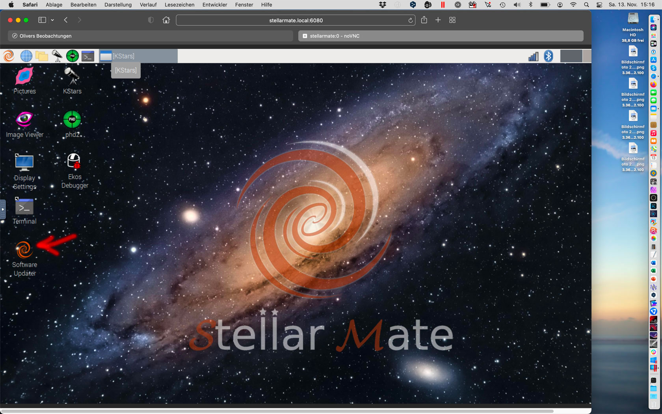662x414 pixels.
Task: Activate the KStars taskbar window button
Action: point(138,56)
